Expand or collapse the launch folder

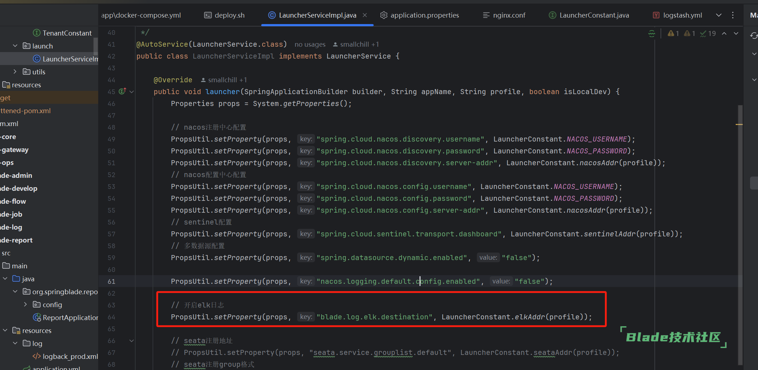point(15,46)
